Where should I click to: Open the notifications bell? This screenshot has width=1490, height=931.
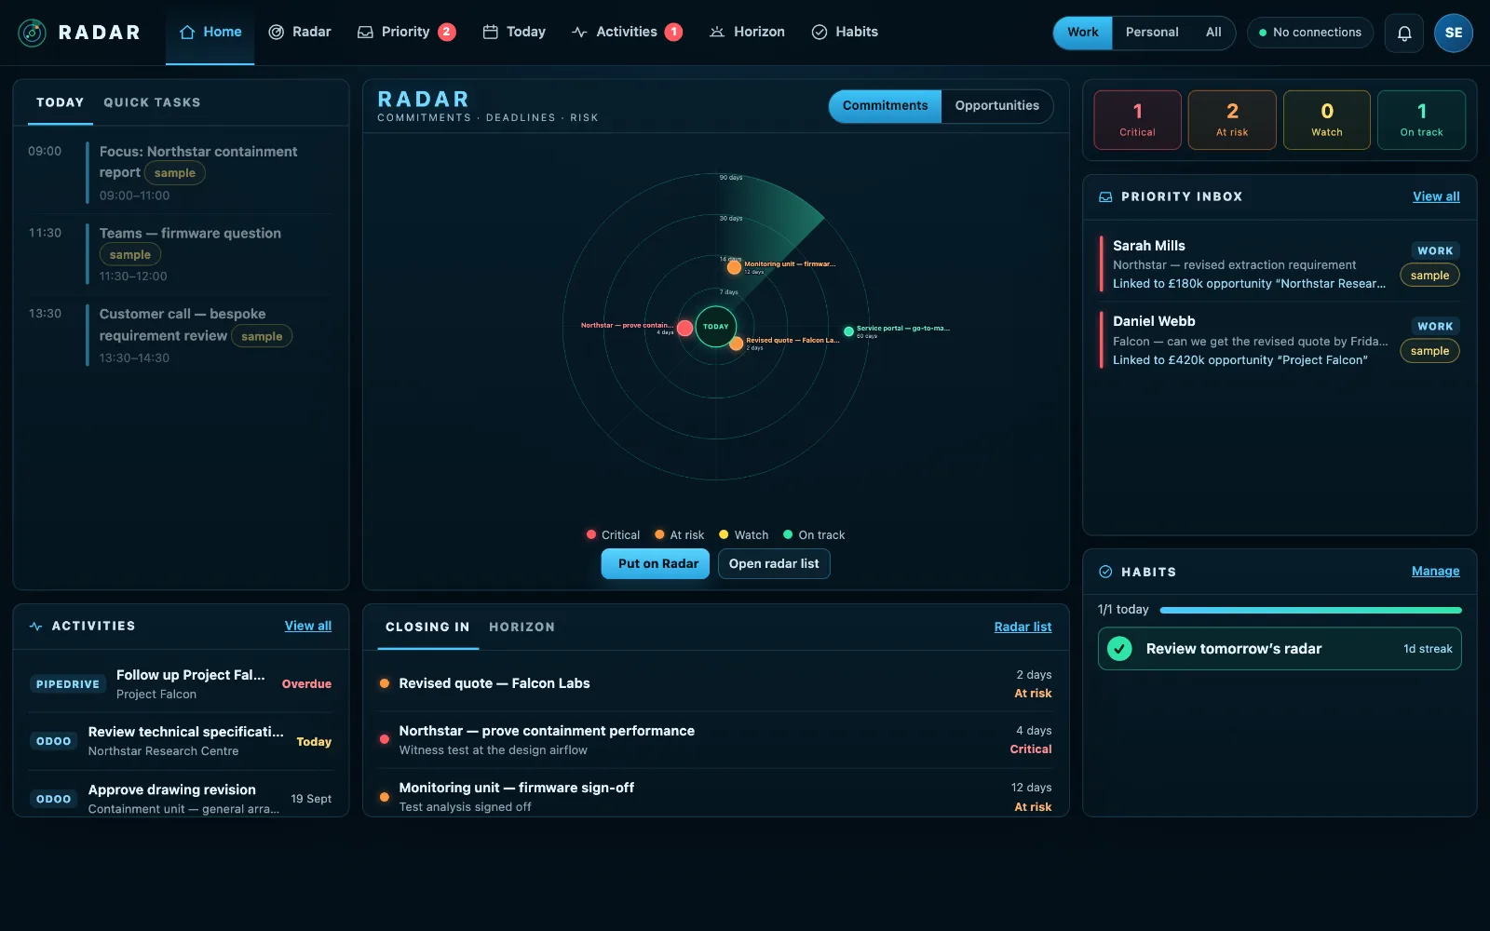pos(1404,33)
